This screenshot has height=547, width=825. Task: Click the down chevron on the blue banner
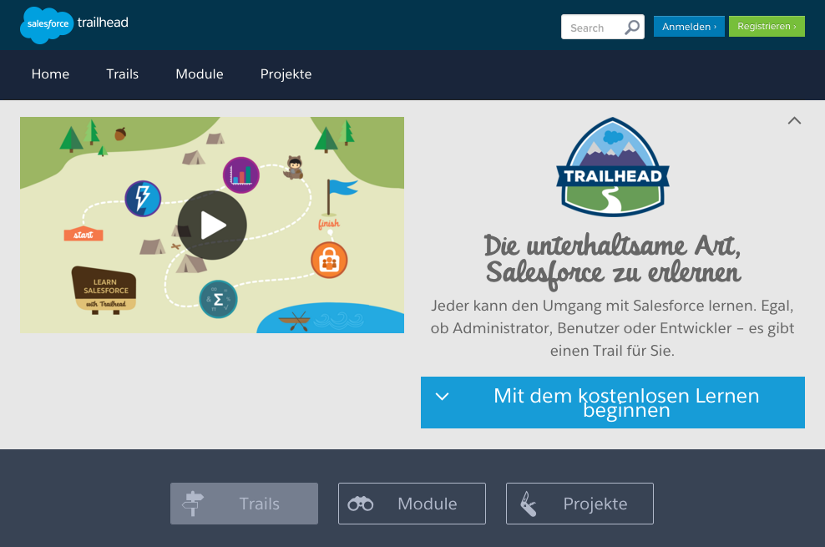tap(443, 397)
